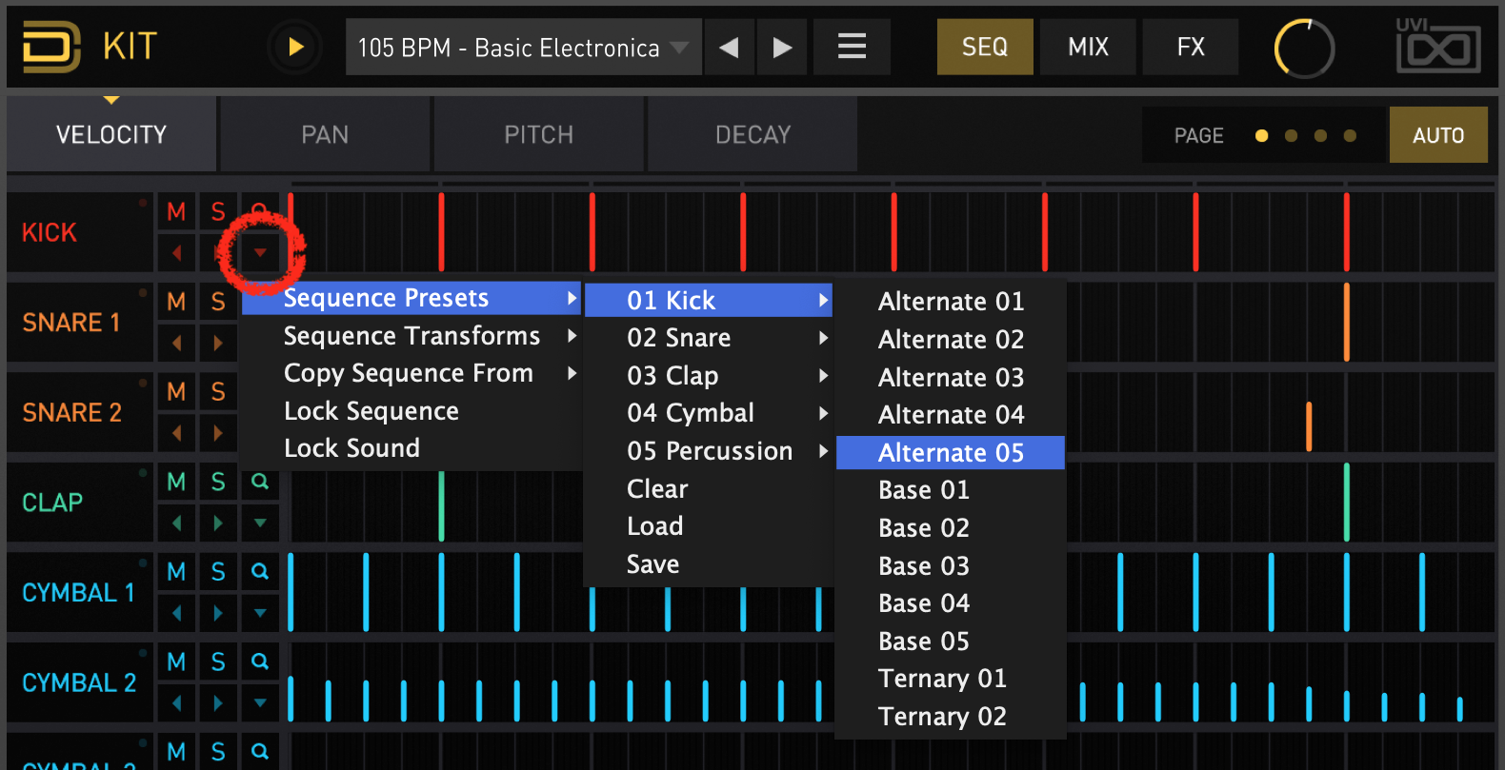The width and height of the screenshot is (1505, 770).
Task: Open the preset selector dropdown
Action: pyautogui.click(x=524, y=47)
